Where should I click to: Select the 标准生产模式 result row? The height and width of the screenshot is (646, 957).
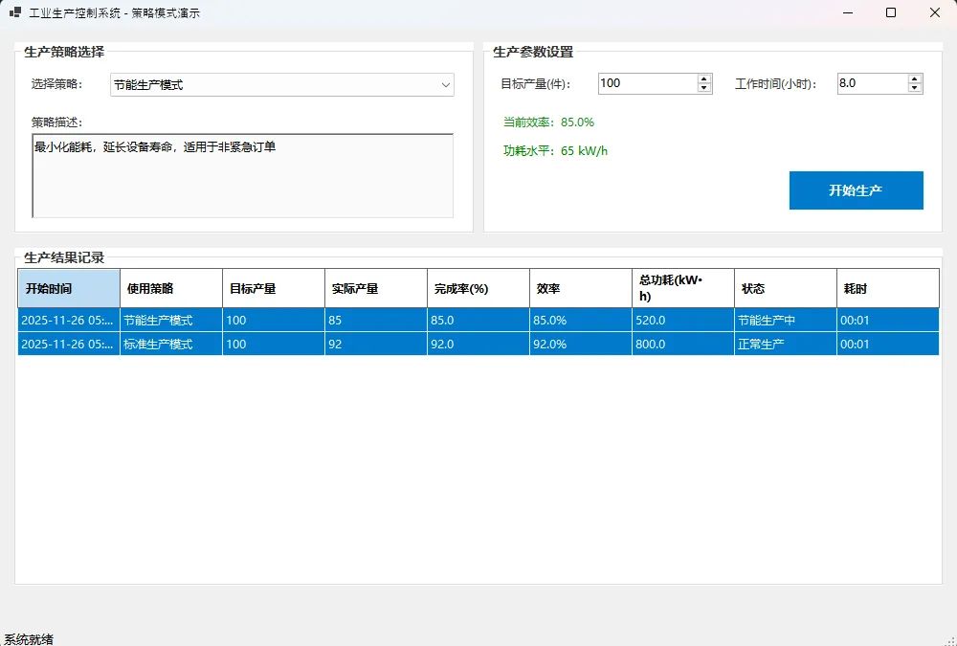pos(170,344)
